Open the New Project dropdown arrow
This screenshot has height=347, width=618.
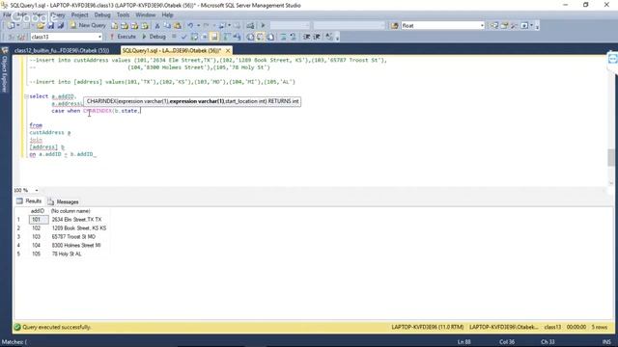tap(18, 26)
